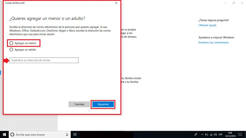This screenshot has height=138, width=246.
Task: Close the Cuenta de Microsoft dialog
Action: pos(116,3)
